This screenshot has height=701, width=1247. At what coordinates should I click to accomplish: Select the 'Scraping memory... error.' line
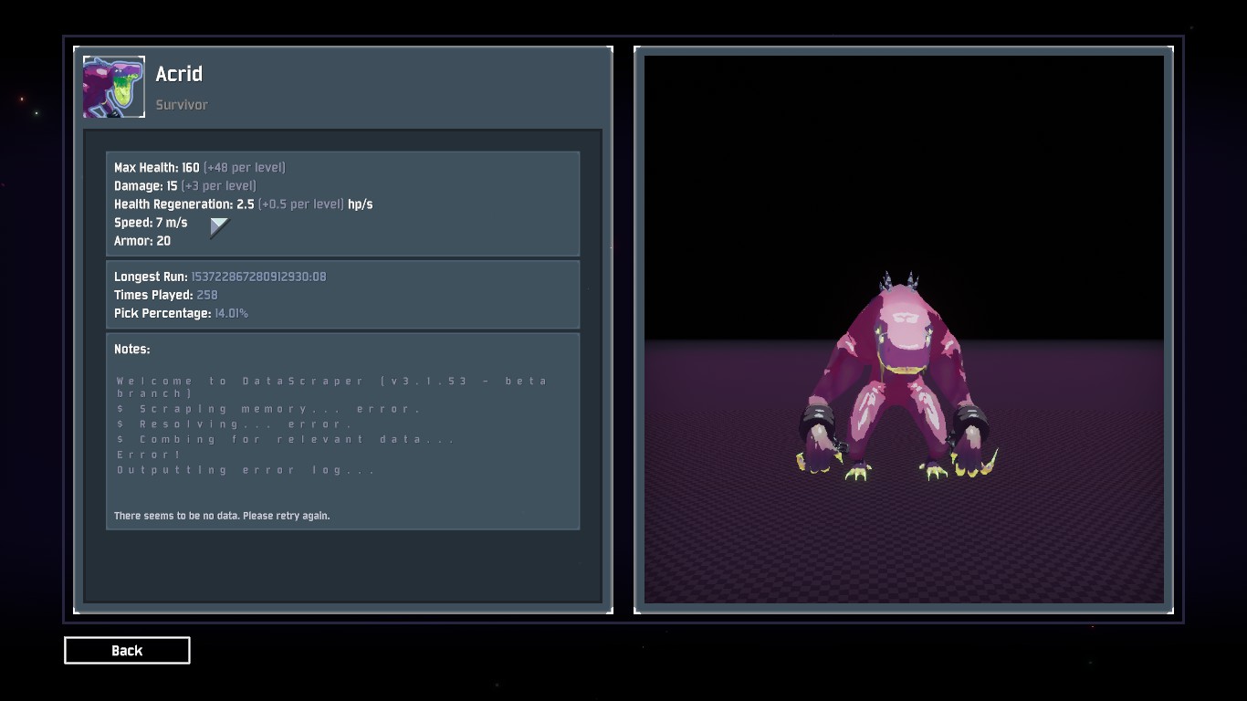[x=268, y=409]
